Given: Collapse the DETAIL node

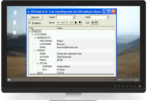Looking at the screenshot, I should pyautogui.click(x=38, y=63).
